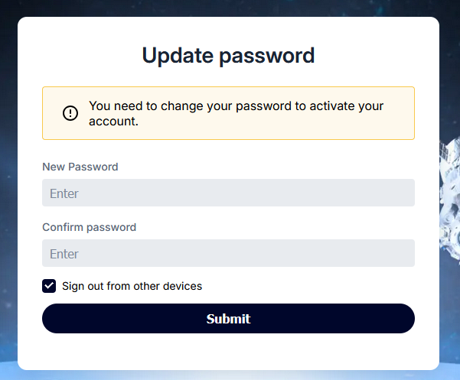The width and height of the screenshot is (460, 380).
Task: Click the warning icon in the alert
Action: [x=70, y=113]
